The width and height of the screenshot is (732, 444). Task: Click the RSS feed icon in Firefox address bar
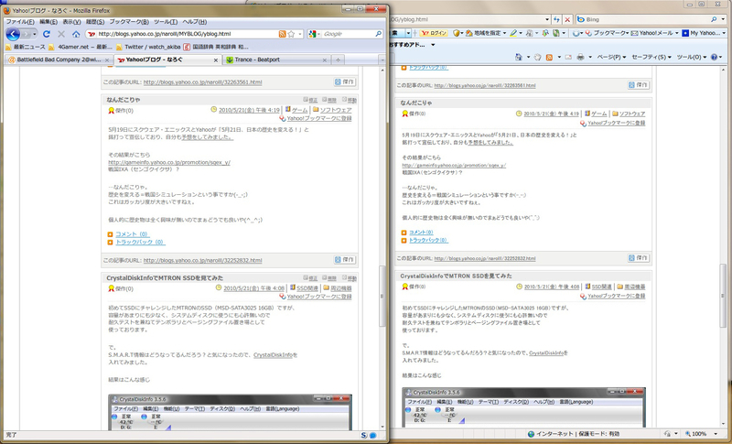tap(282, 34)
